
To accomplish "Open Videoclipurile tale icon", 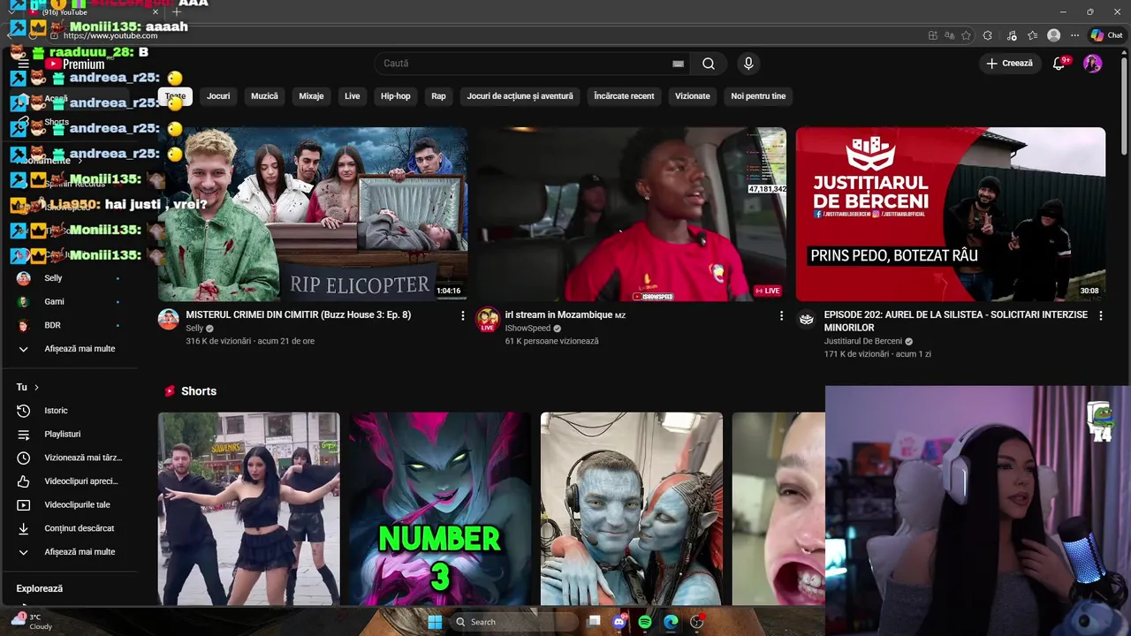I will [24, 505].
